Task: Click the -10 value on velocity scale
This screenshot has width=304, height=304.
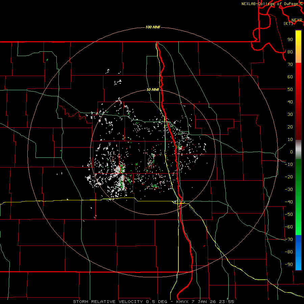Action: (289, 164)
